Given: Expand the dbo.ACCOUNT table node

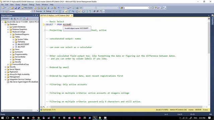Looking at the screenshot, I should [13, 44].
